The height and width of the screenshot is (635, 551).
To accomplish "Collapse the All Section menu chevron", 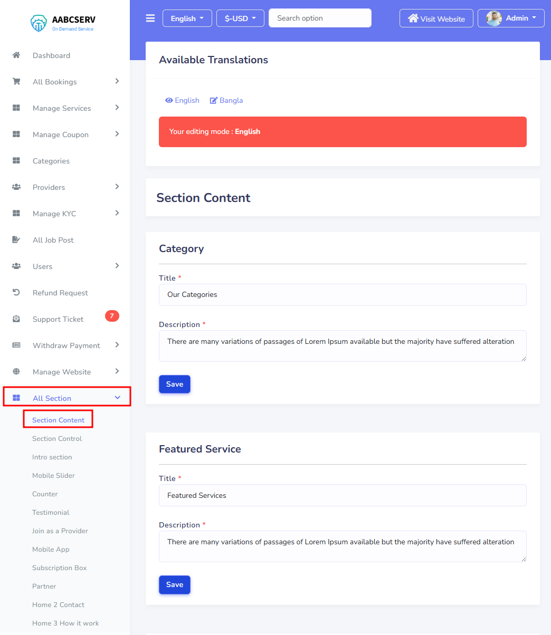I will (118, 398).
